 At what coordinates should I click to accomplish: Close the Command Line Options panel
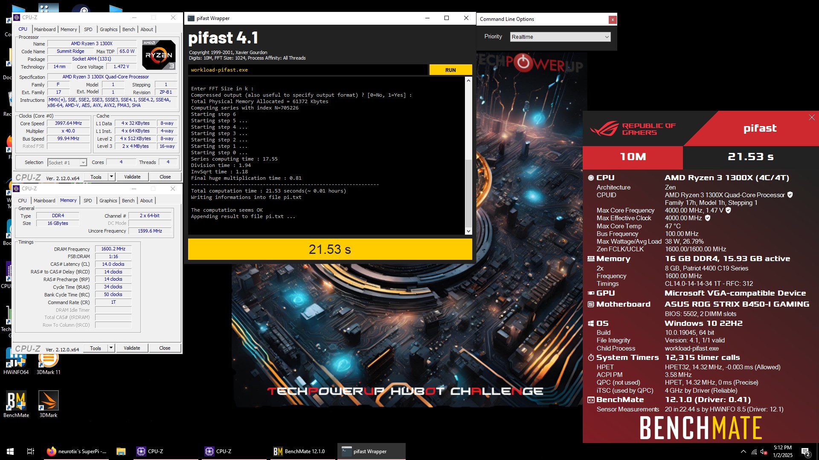tap(613, 20)
